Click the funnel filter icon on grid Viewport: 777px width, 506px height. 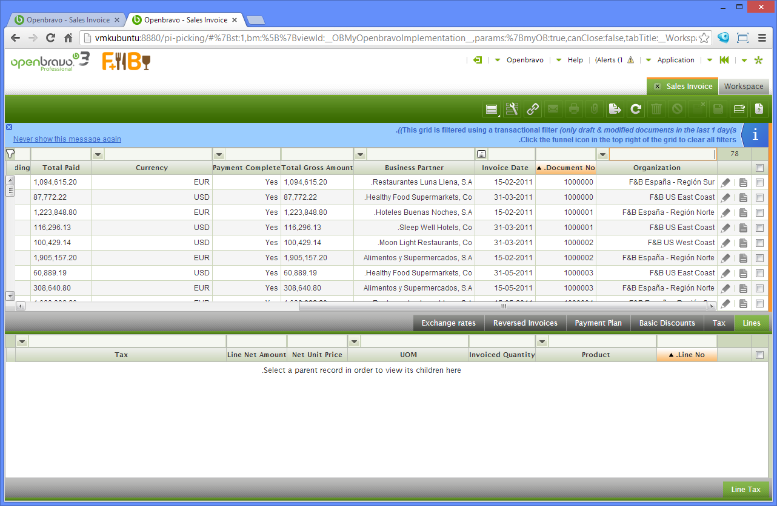[x=10, y=154]
